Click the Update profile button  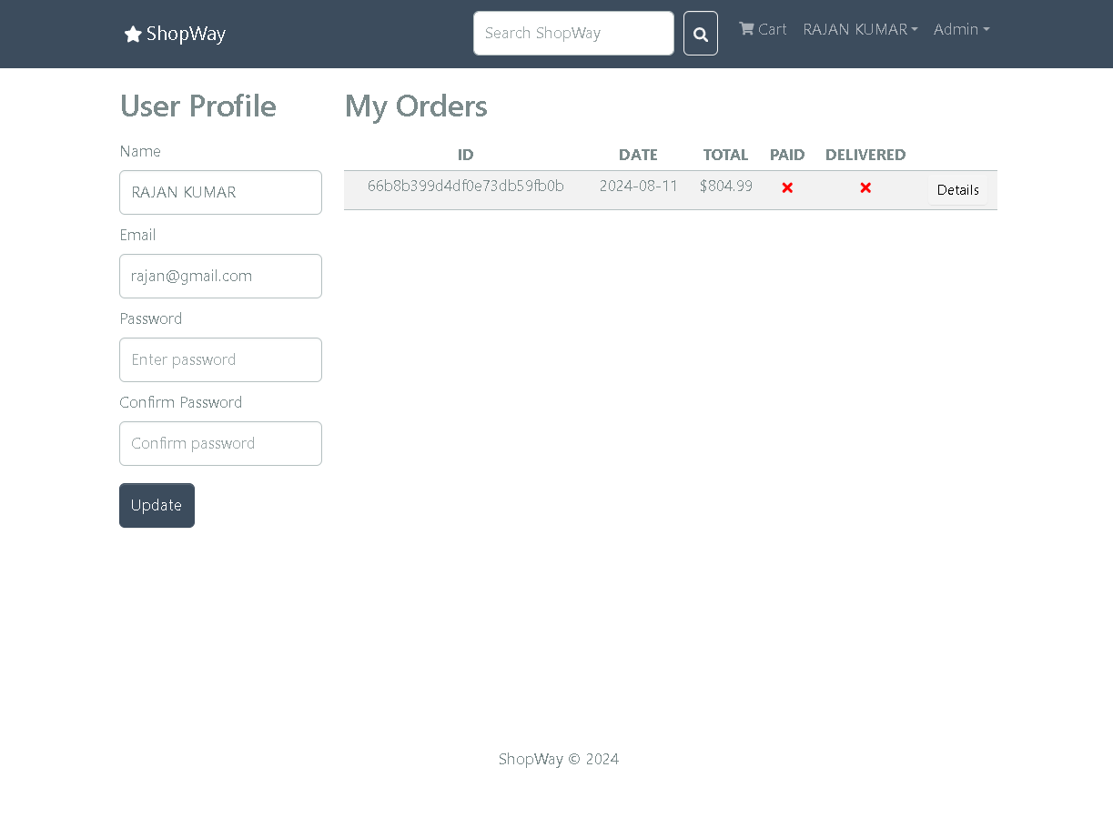click(x=157, y=505)
